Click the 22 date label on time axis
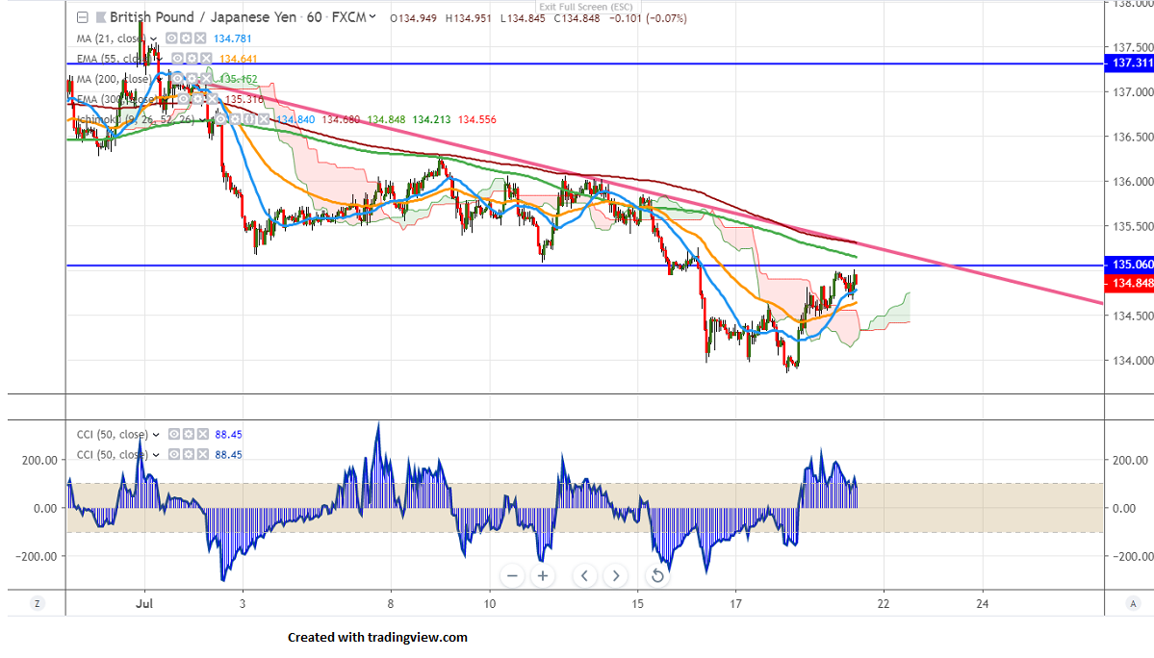The image size is (1154, 658). (x=884, y=603)
